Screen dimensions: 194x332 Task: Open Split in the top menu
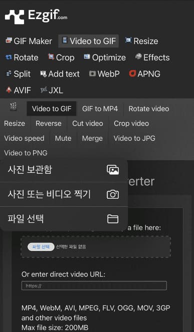(18, 74)
